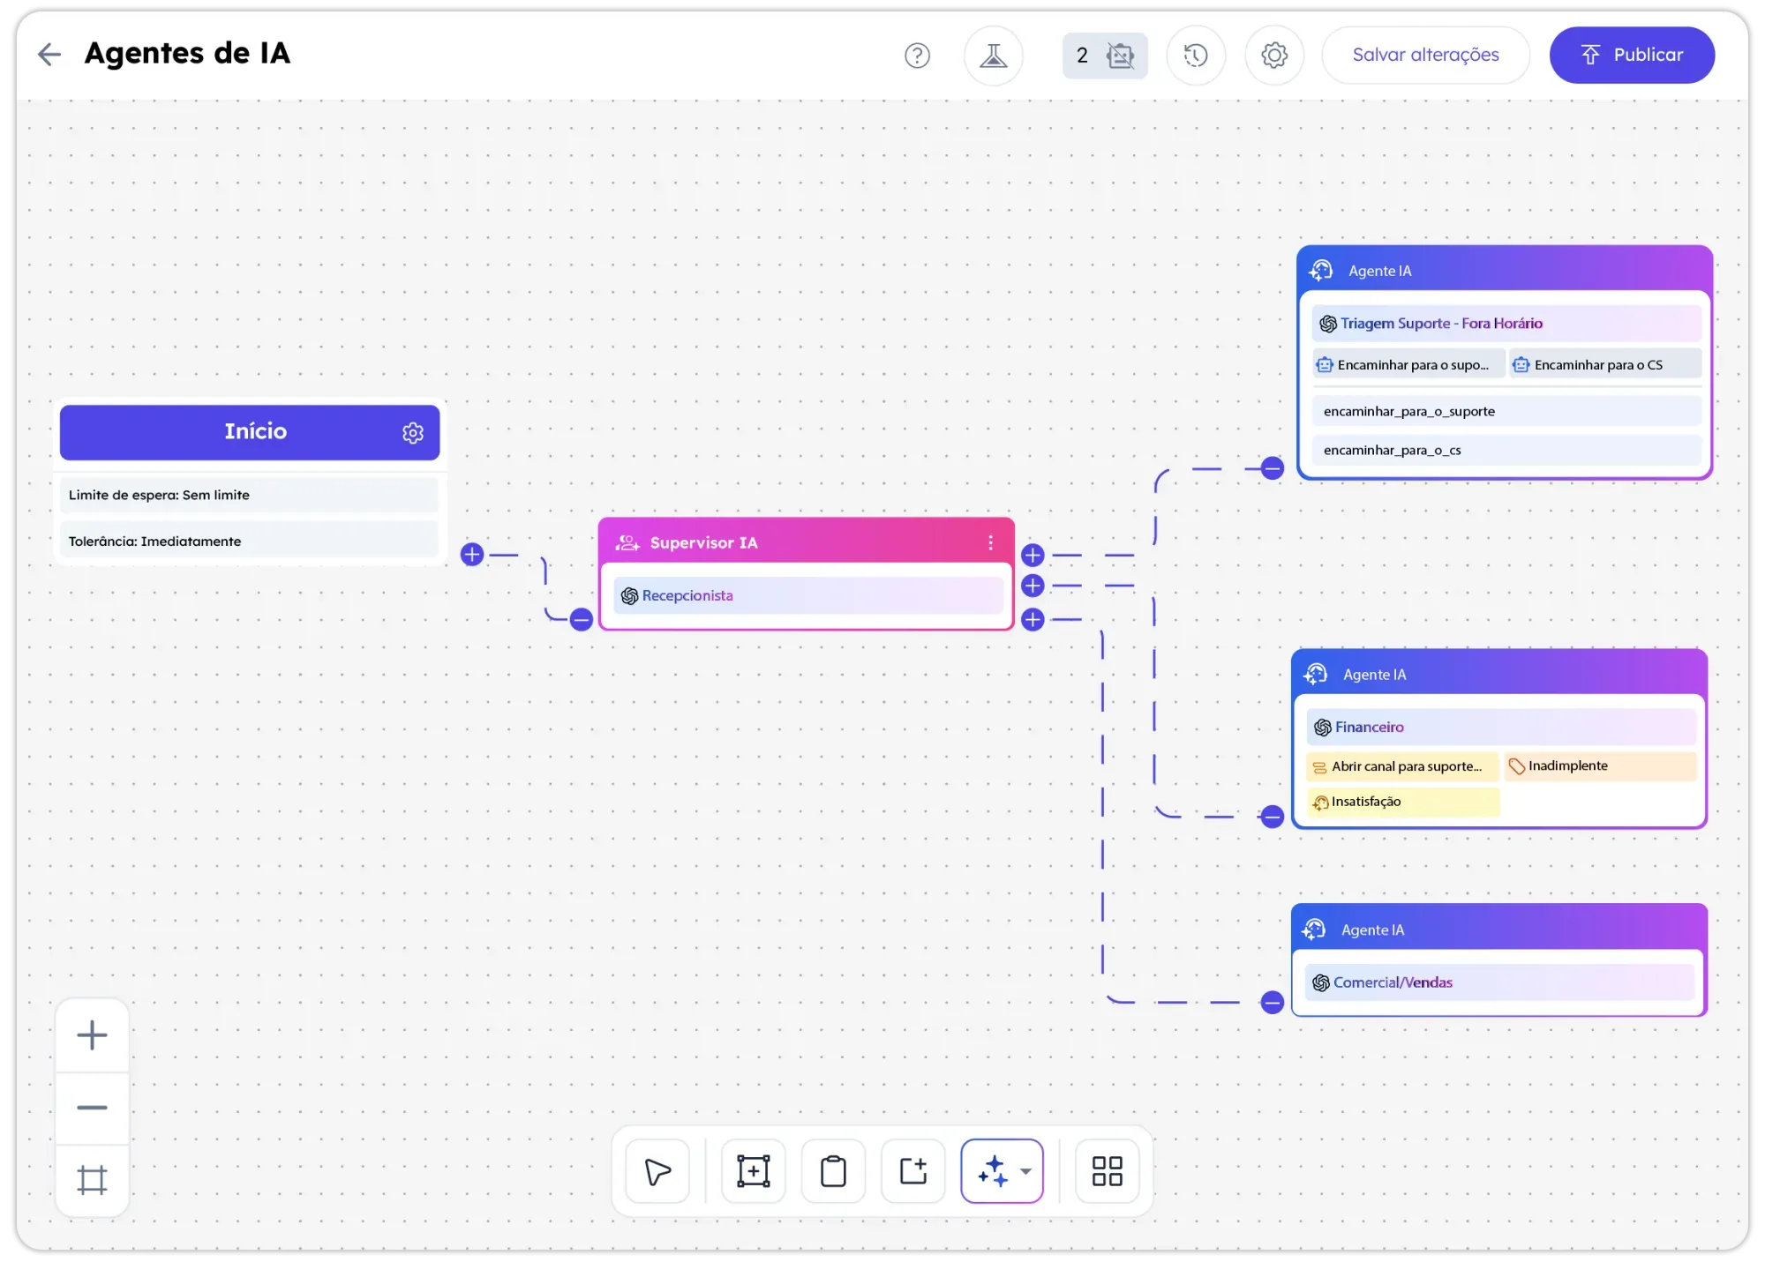Viewport: 1765px width, 1262px height.
Task: Open settings gear on the Início block
Action: pos(412,432)
